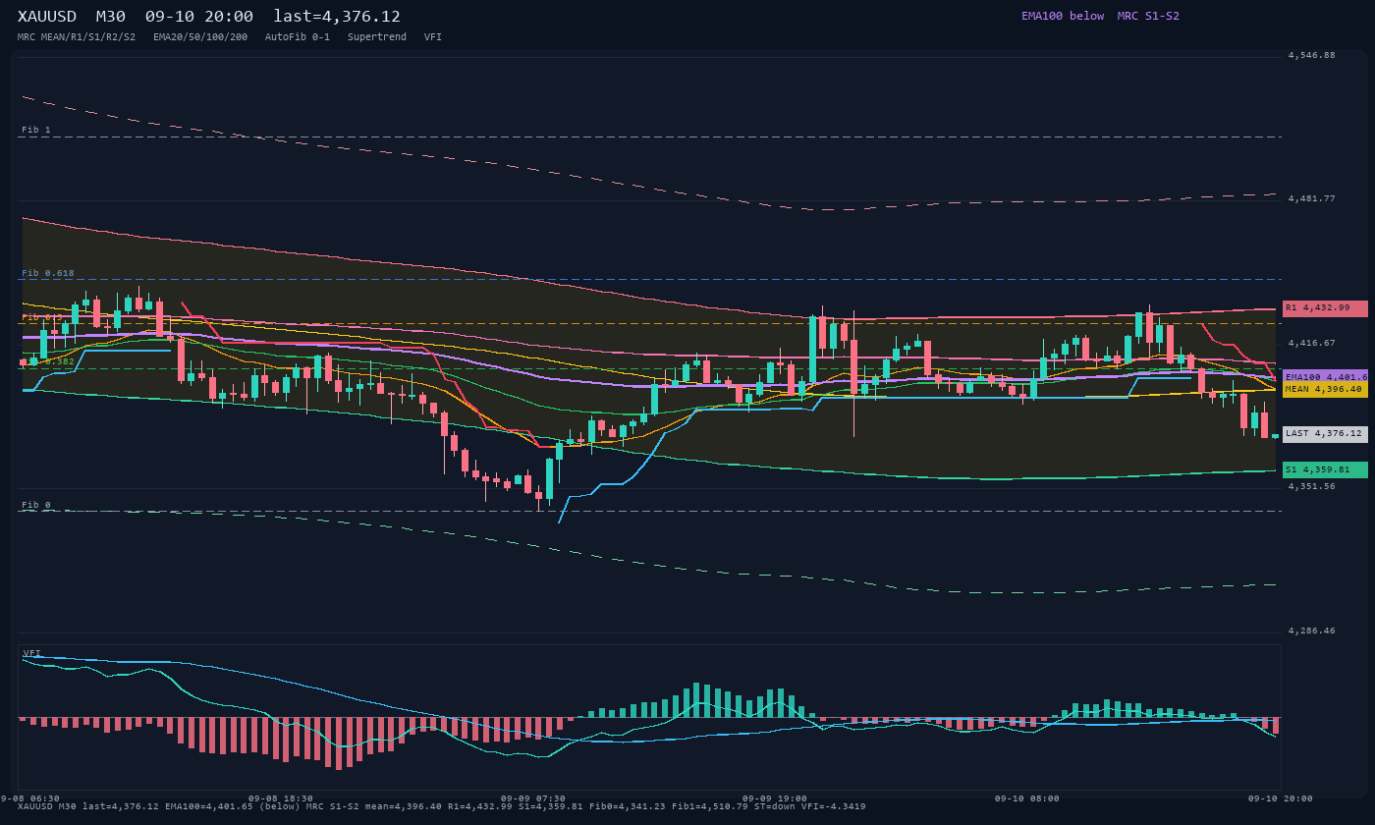Select the 'Fib 0.618' level label
The width and height of the screenshot is (1375, 825).
[x=48, y=273]
